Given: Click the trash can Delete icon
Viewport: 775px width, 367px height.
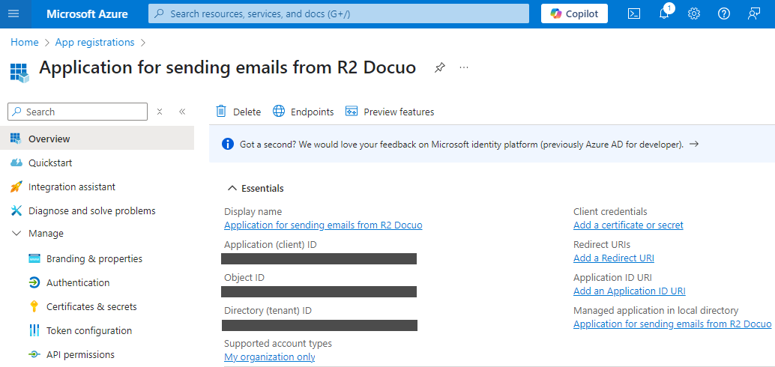Looking at the screenshot, I should click(x=221, y=112).
